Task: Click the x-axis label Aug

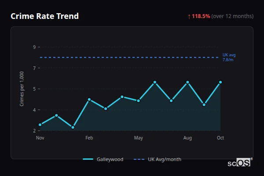Action: (x=187, y=138)
